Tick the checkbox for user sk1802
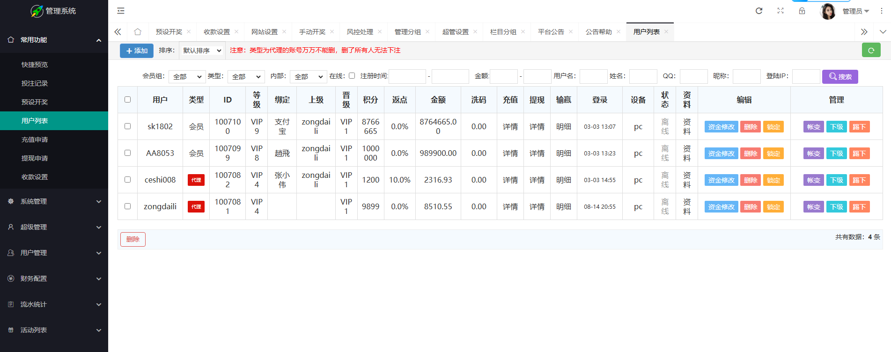Viewport: 891px width, 352px height. 127,126
